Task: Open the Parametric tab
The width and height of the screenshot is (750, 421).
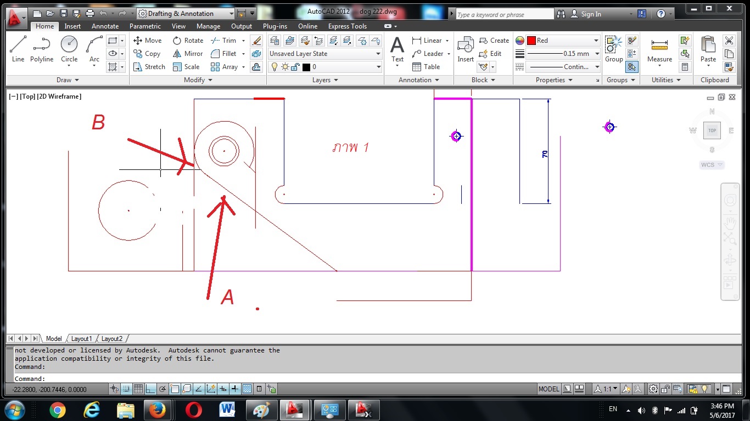Action: [145, 26]
